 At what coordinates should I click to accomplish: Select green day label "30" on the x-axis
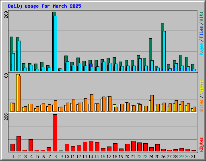187,157
